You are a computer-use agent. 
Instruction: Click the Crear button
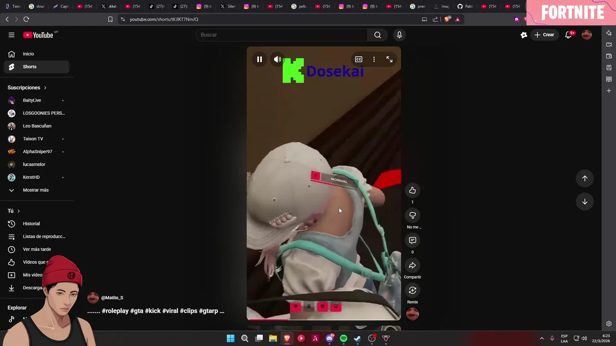(x=544, y=35)
